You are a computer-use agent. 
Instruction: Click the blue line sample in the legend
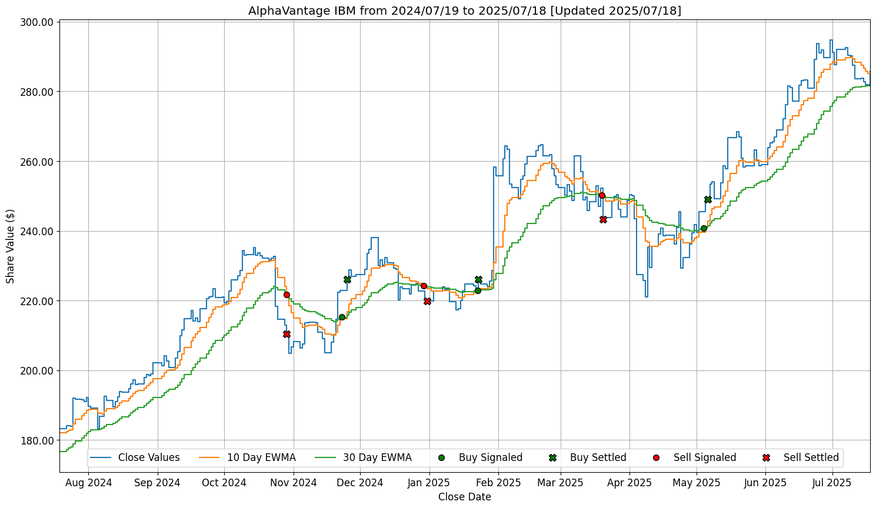click(101, 457)
